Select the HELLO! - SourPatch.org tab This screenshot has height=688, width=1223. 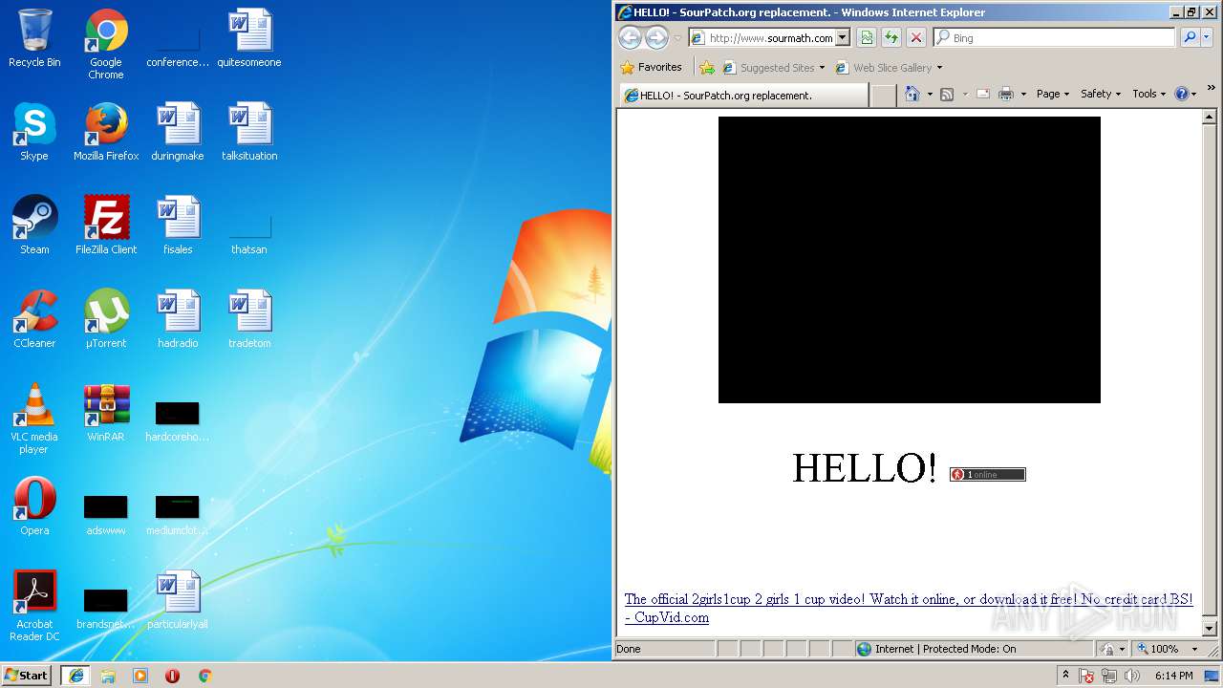(x=743, y=96)
